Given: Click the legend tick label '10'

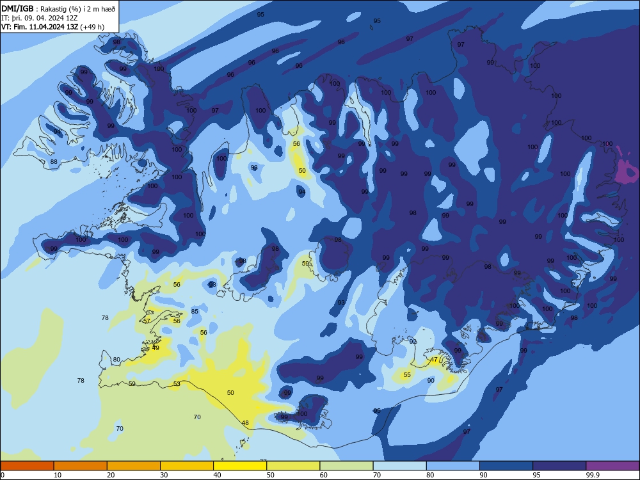Looking at the screenshot, I should pyautogui.click(x=58, y=475).
